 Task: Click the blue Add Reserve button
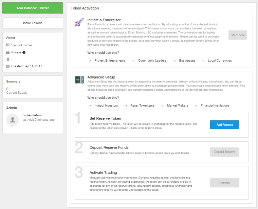tap(225, 125)
